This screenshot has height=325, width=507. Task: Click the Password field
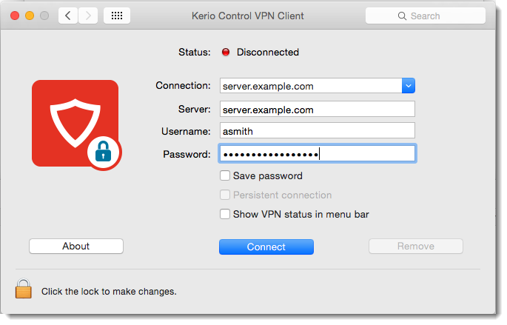pos(318,153)
